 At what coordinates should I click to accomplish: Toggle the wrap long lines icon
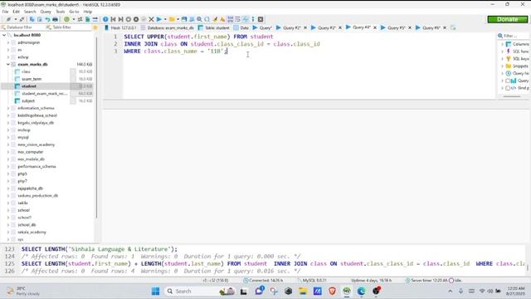[238, 19]
